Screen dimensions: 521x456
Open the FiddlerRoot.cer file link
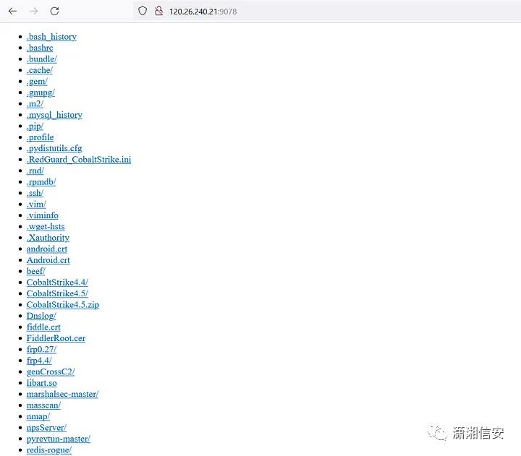pos(56,338)
